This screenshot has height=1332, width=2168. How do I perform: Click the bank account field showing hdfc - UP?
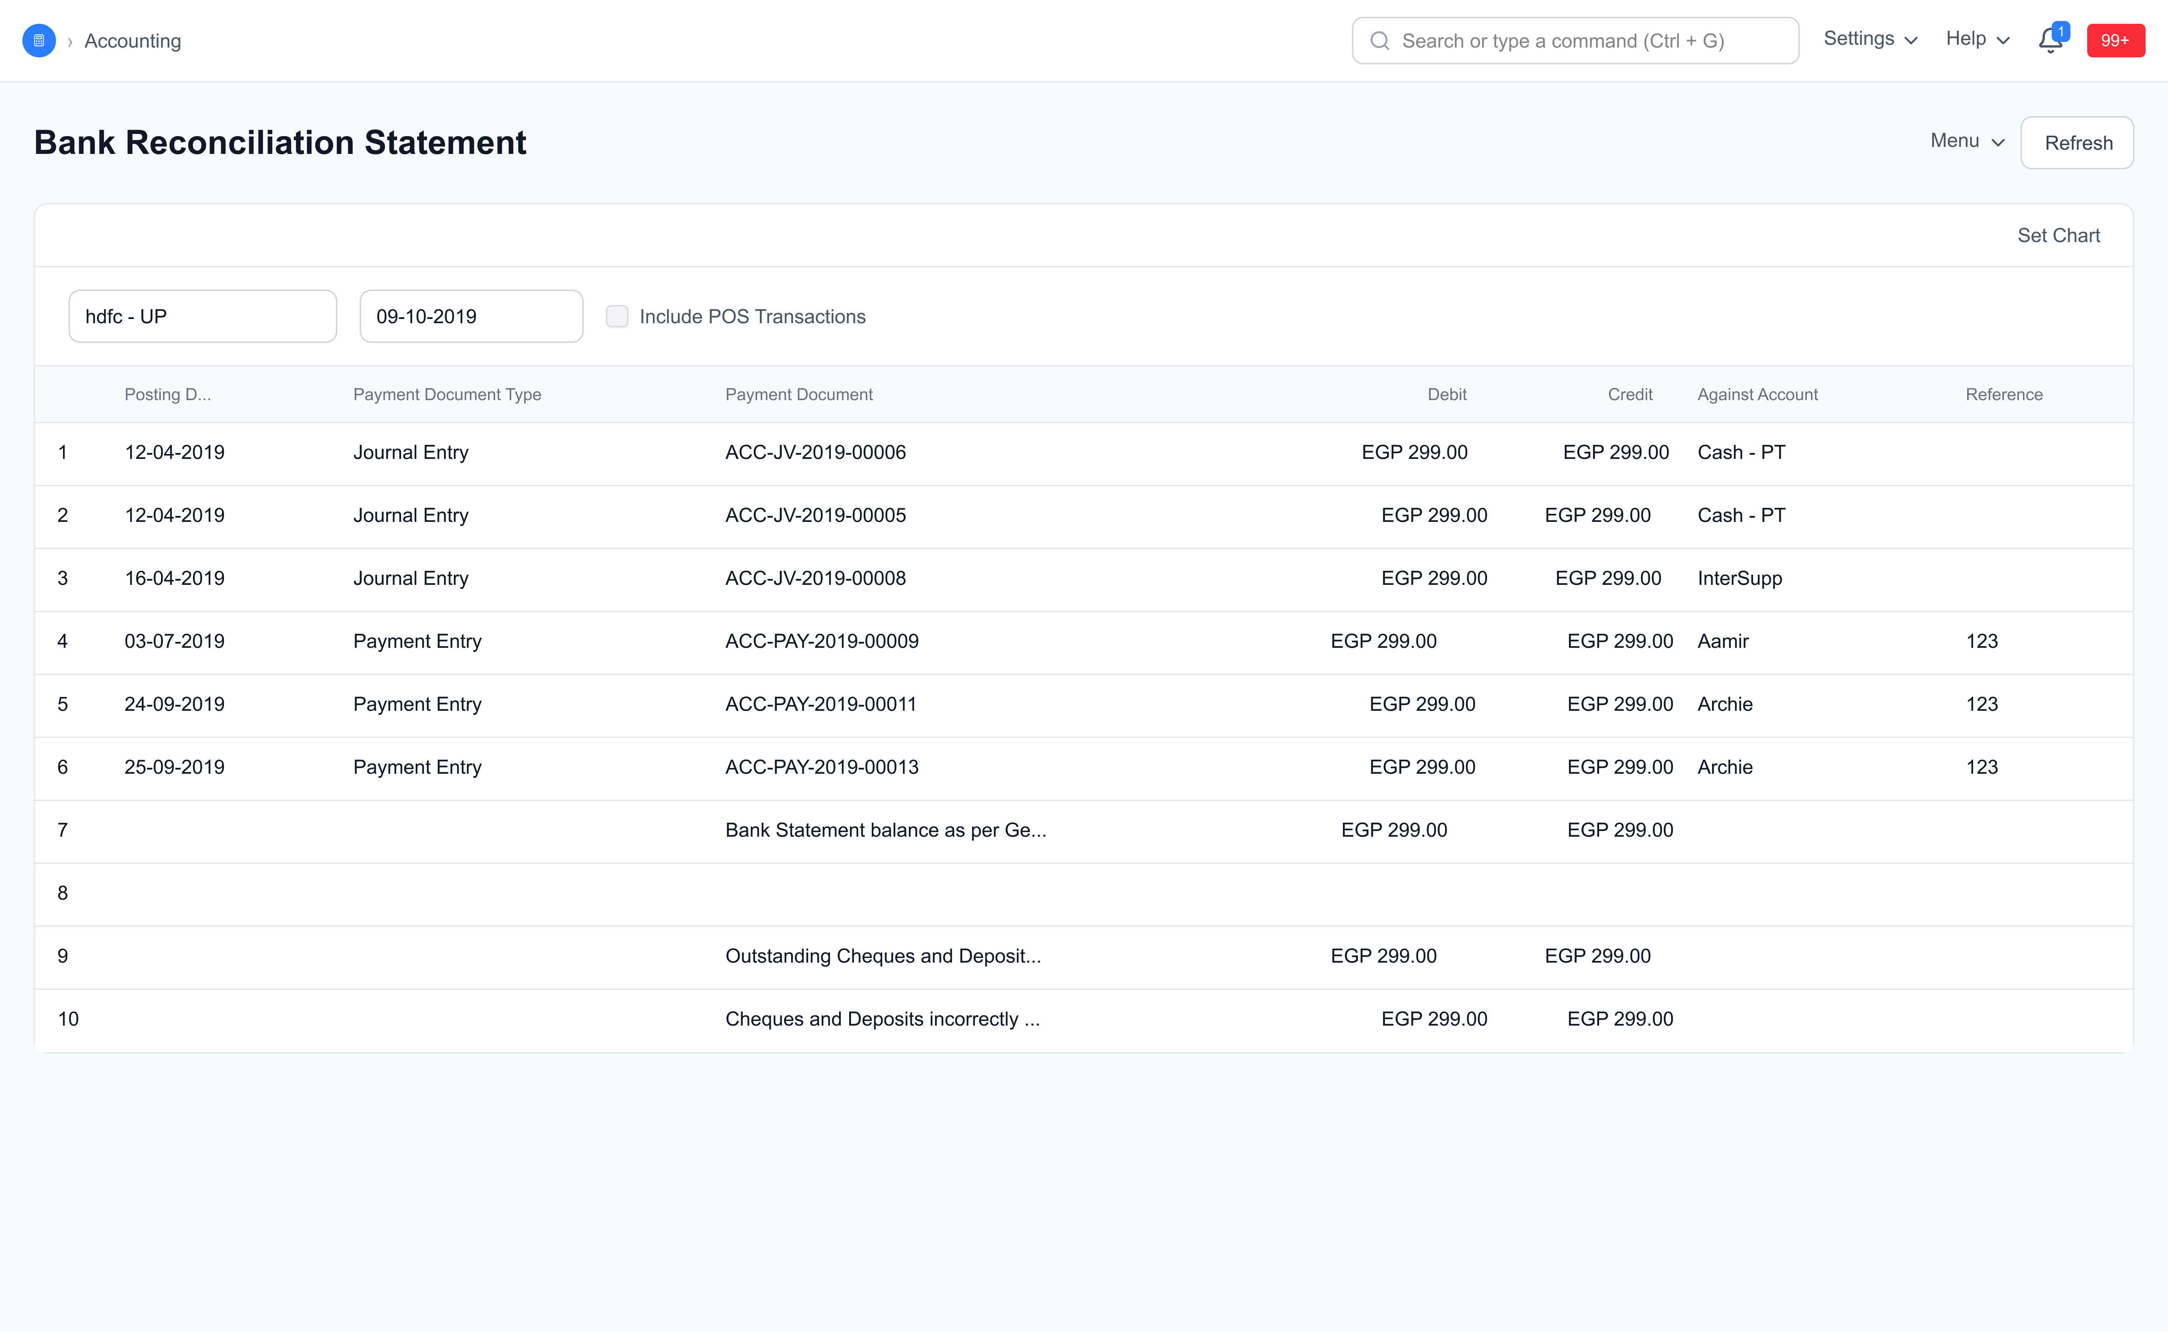[203, 316]
